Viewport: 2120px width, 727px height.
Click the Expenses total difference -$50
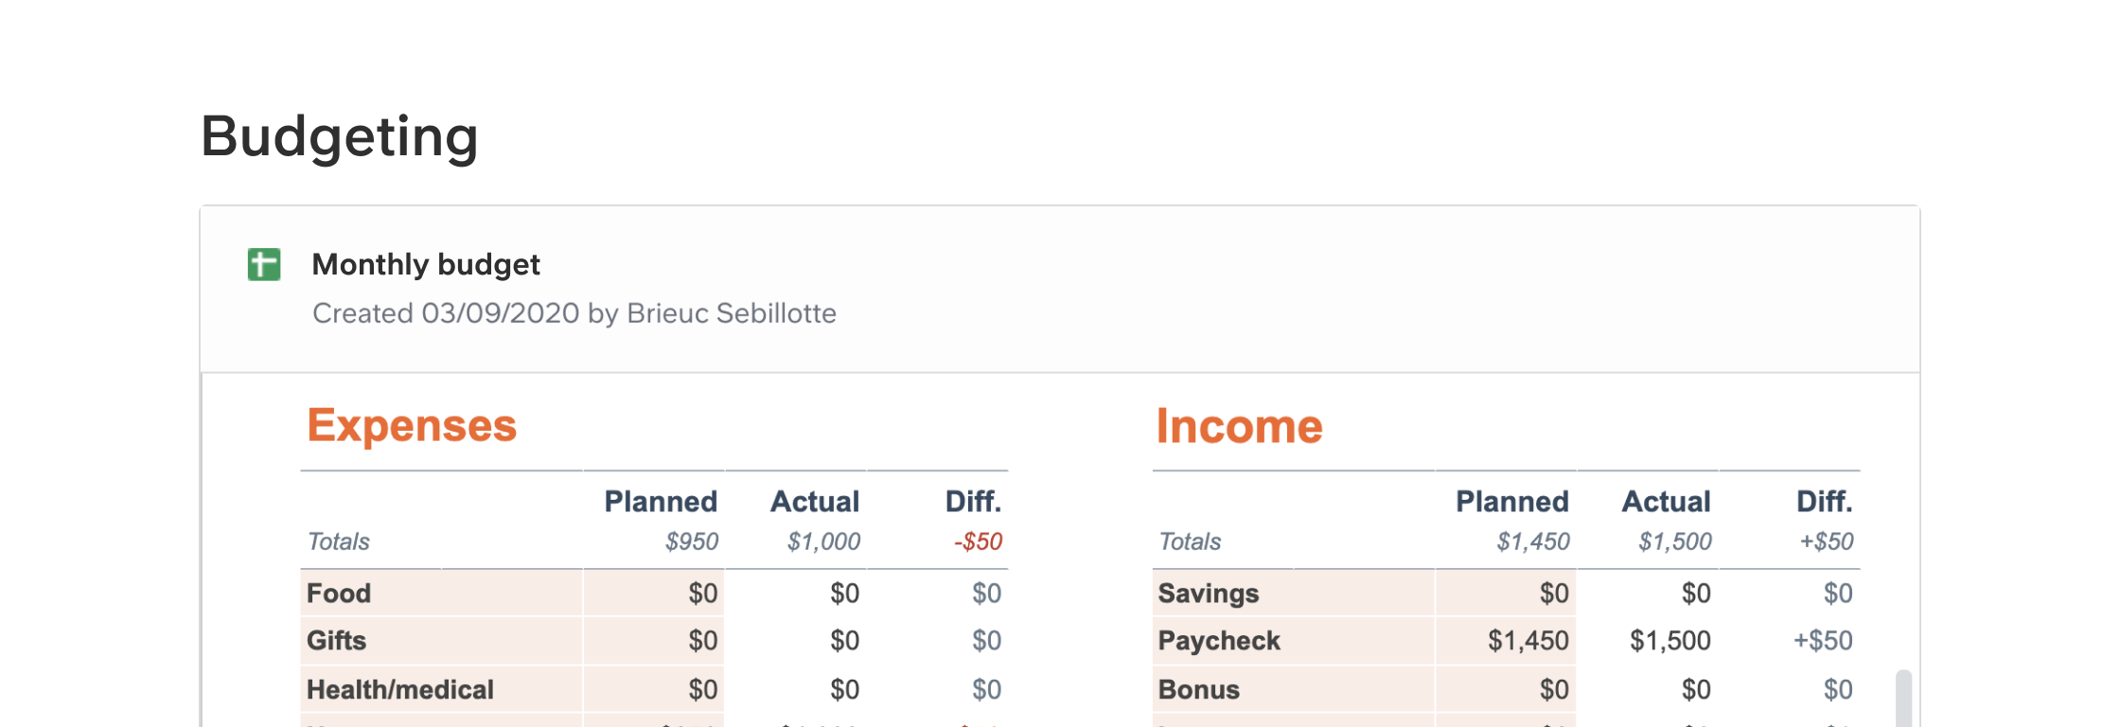(x=978, y=541)
